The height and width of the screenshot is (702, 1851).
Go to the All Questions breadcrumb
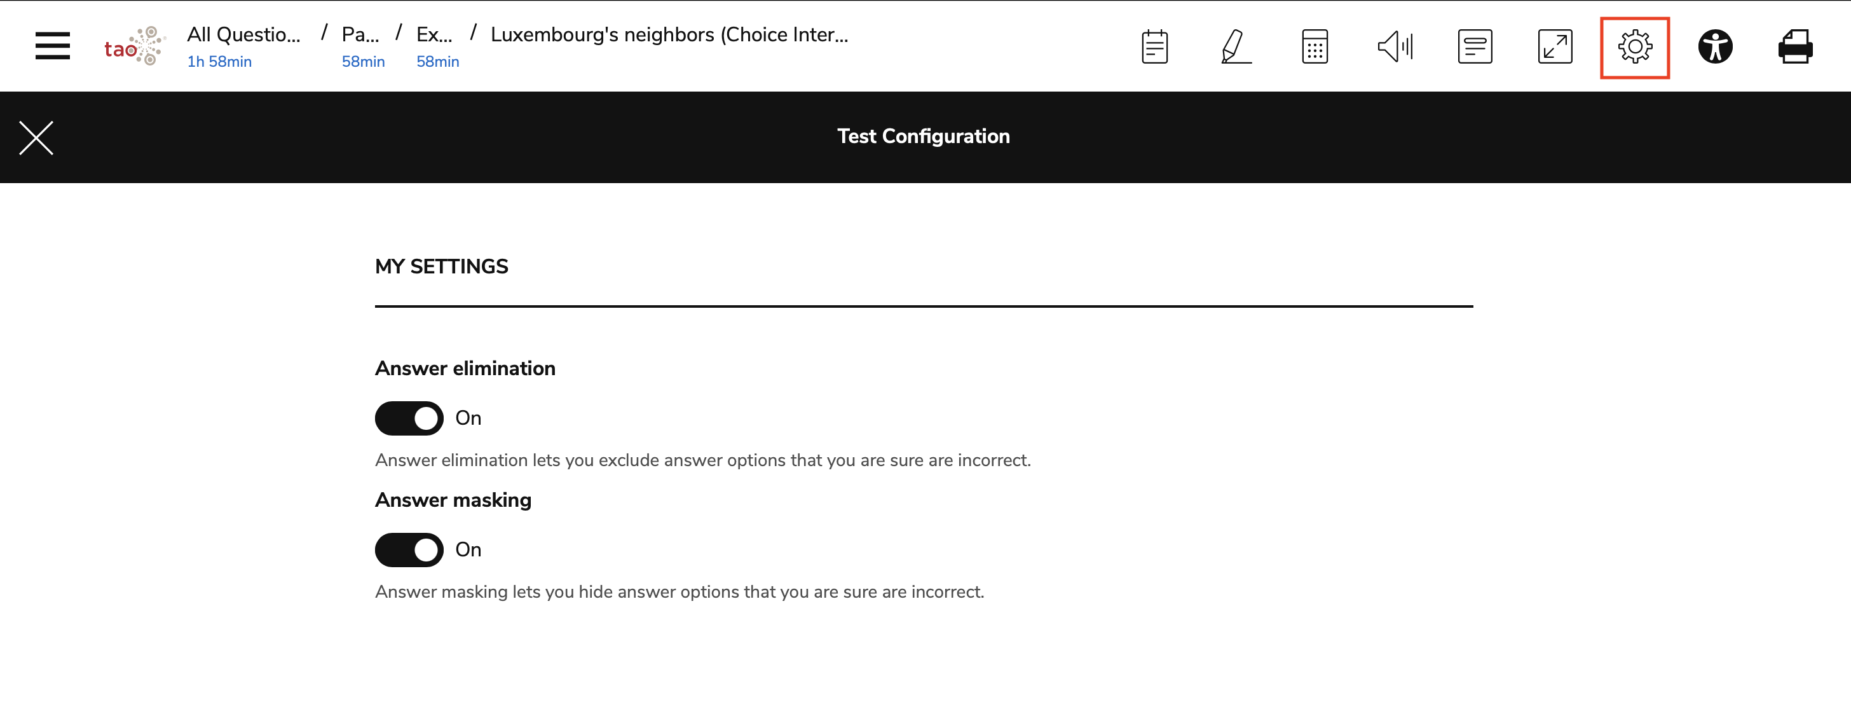click(x=243, y=34)
